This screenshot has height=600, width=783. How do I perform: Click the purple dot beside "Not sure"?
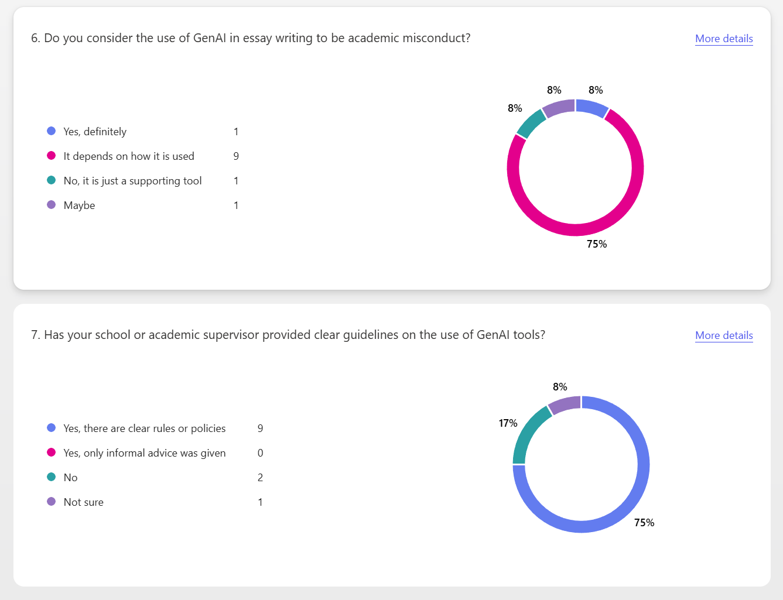[52, 502]
